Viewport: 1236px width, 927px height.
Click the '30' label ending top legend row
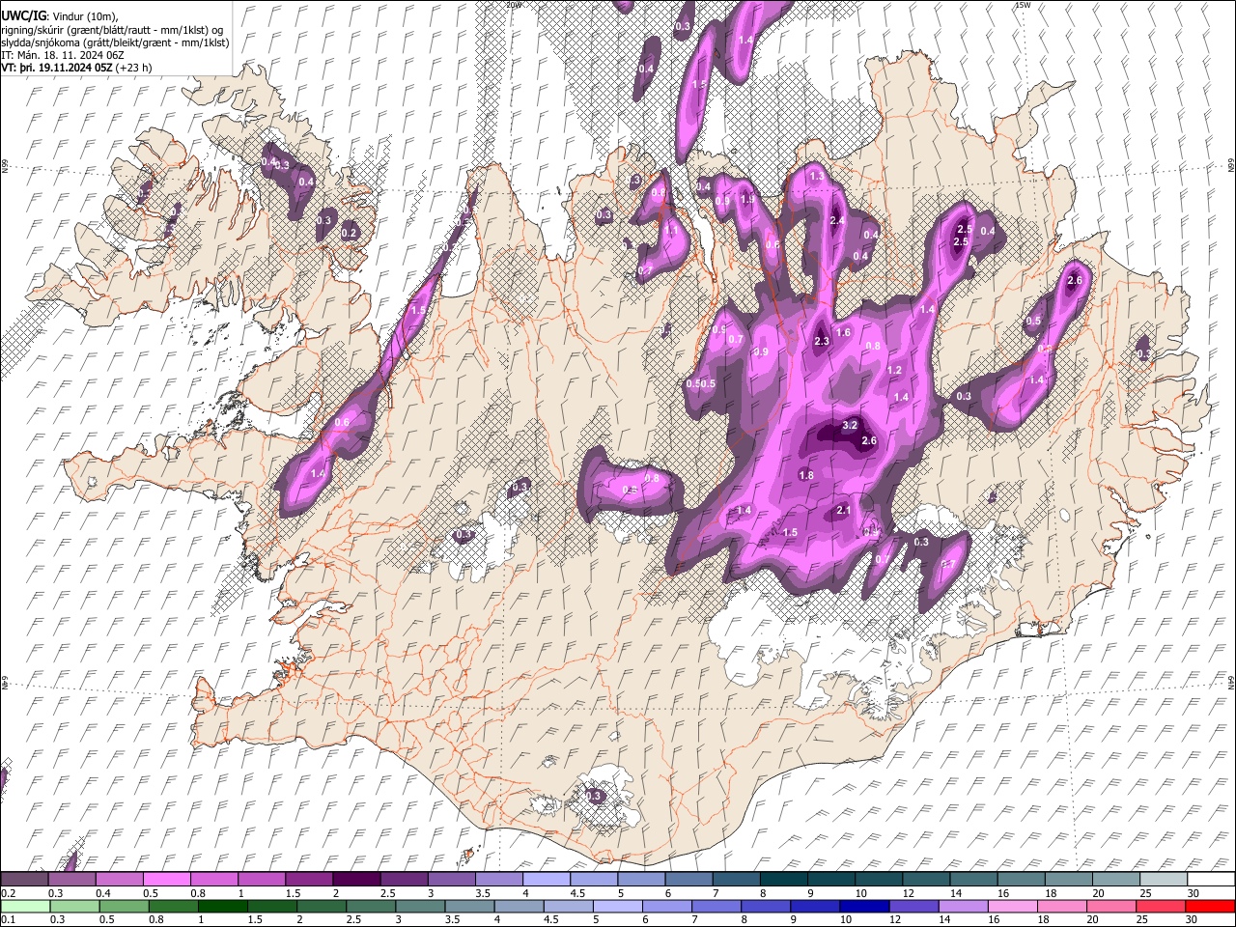click(1193, 892)
